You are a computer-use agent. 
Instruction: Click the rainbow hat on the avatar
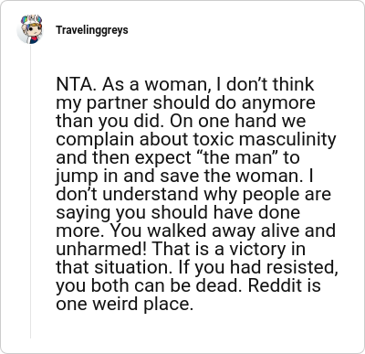tap(31, 19)
